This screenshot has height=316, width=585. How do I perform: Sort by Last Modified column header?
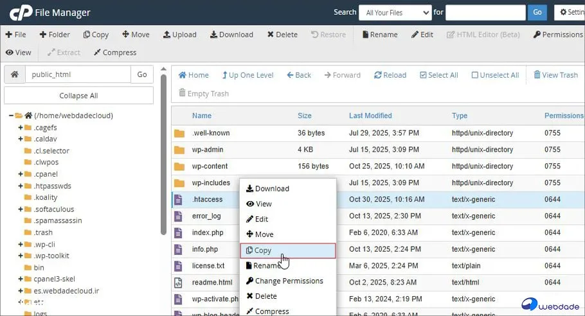(x=370, y=116)
